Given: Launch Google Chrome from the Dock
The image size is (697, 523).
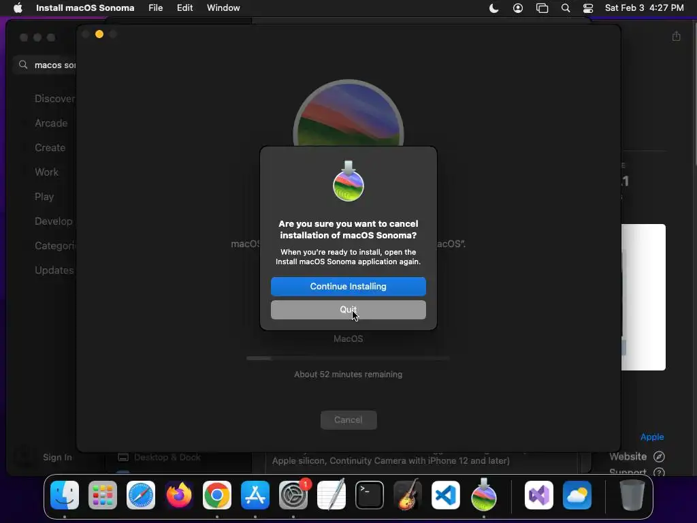Looking at the screenshot, I should click(x=217, y=495).
